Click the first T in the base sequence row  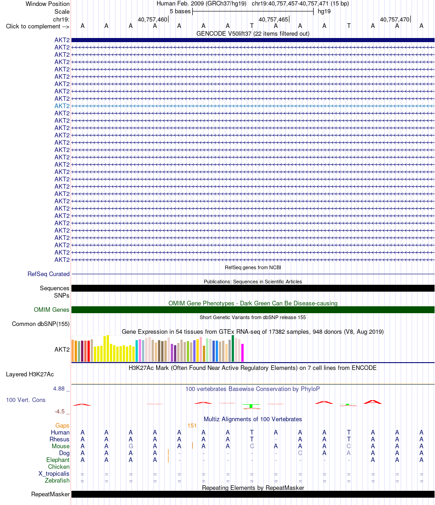point(252,26)
